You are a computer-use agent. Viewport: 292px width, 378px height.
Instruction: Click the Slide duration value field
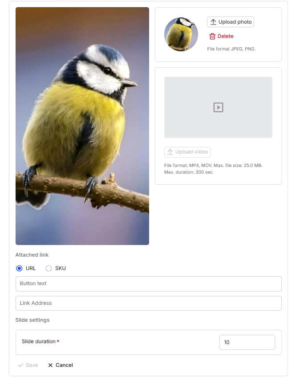(247, 342)
